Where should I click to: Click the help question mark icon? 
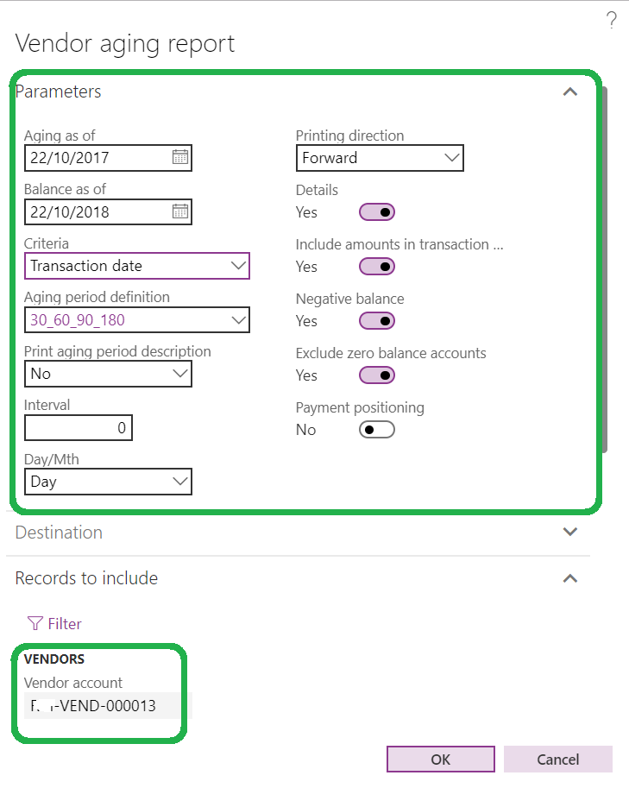click(x=611, y=22)
